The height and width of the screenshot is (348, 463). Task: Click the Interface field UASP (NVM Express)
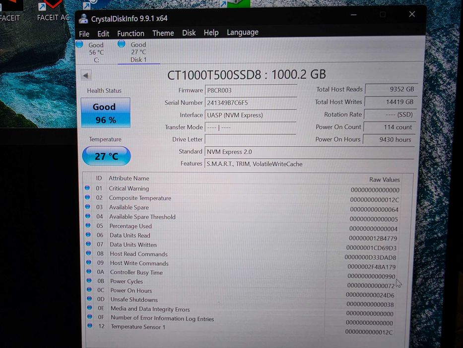pos(251,115)
